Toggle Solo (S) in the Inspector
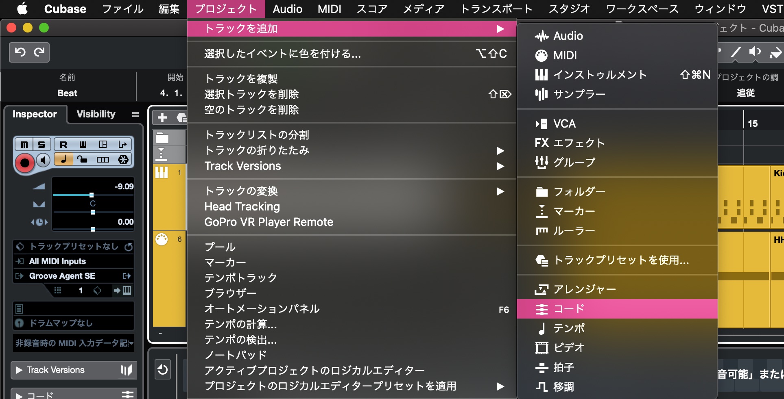 click(41, 144)
